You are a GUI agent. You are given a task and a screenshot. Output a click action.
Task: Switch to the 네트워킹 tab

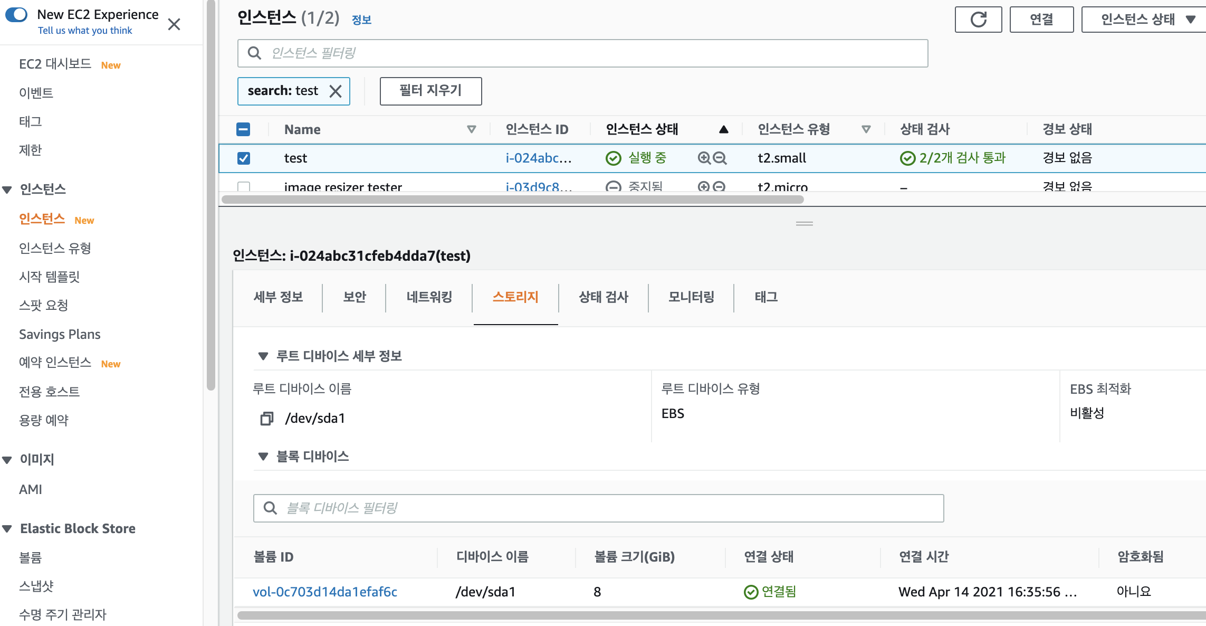[x=429, y=297]
